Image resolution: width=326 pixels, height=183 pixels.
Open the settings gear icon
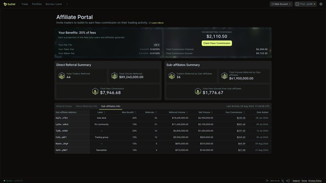pyautogui.click(x=321, y=4)
